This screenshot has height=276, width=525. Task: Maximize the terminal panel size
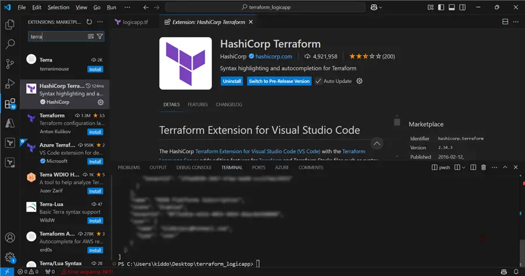pyautogui.click(x=505, y=167)
